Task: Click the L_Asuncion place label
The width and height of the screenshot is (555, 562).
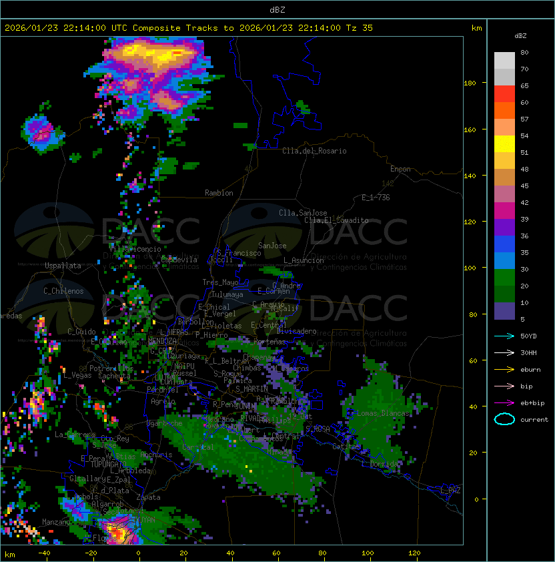Action: [x=304, y=260]
